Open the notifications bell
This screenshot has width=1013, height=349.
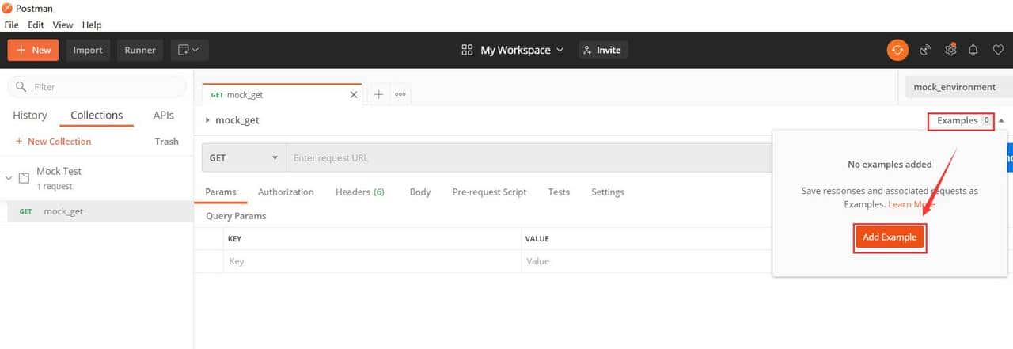pyautogui.click(x=973, y=50)
